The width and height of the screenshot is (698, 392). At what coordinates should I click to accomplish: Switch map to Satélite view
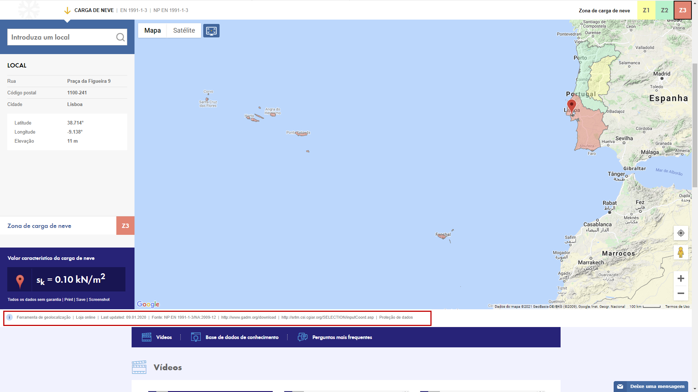point(184,30)
